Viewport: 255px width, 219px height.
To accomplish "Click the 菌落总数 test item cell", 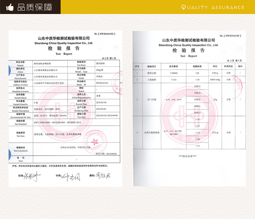I will point(152,73).
